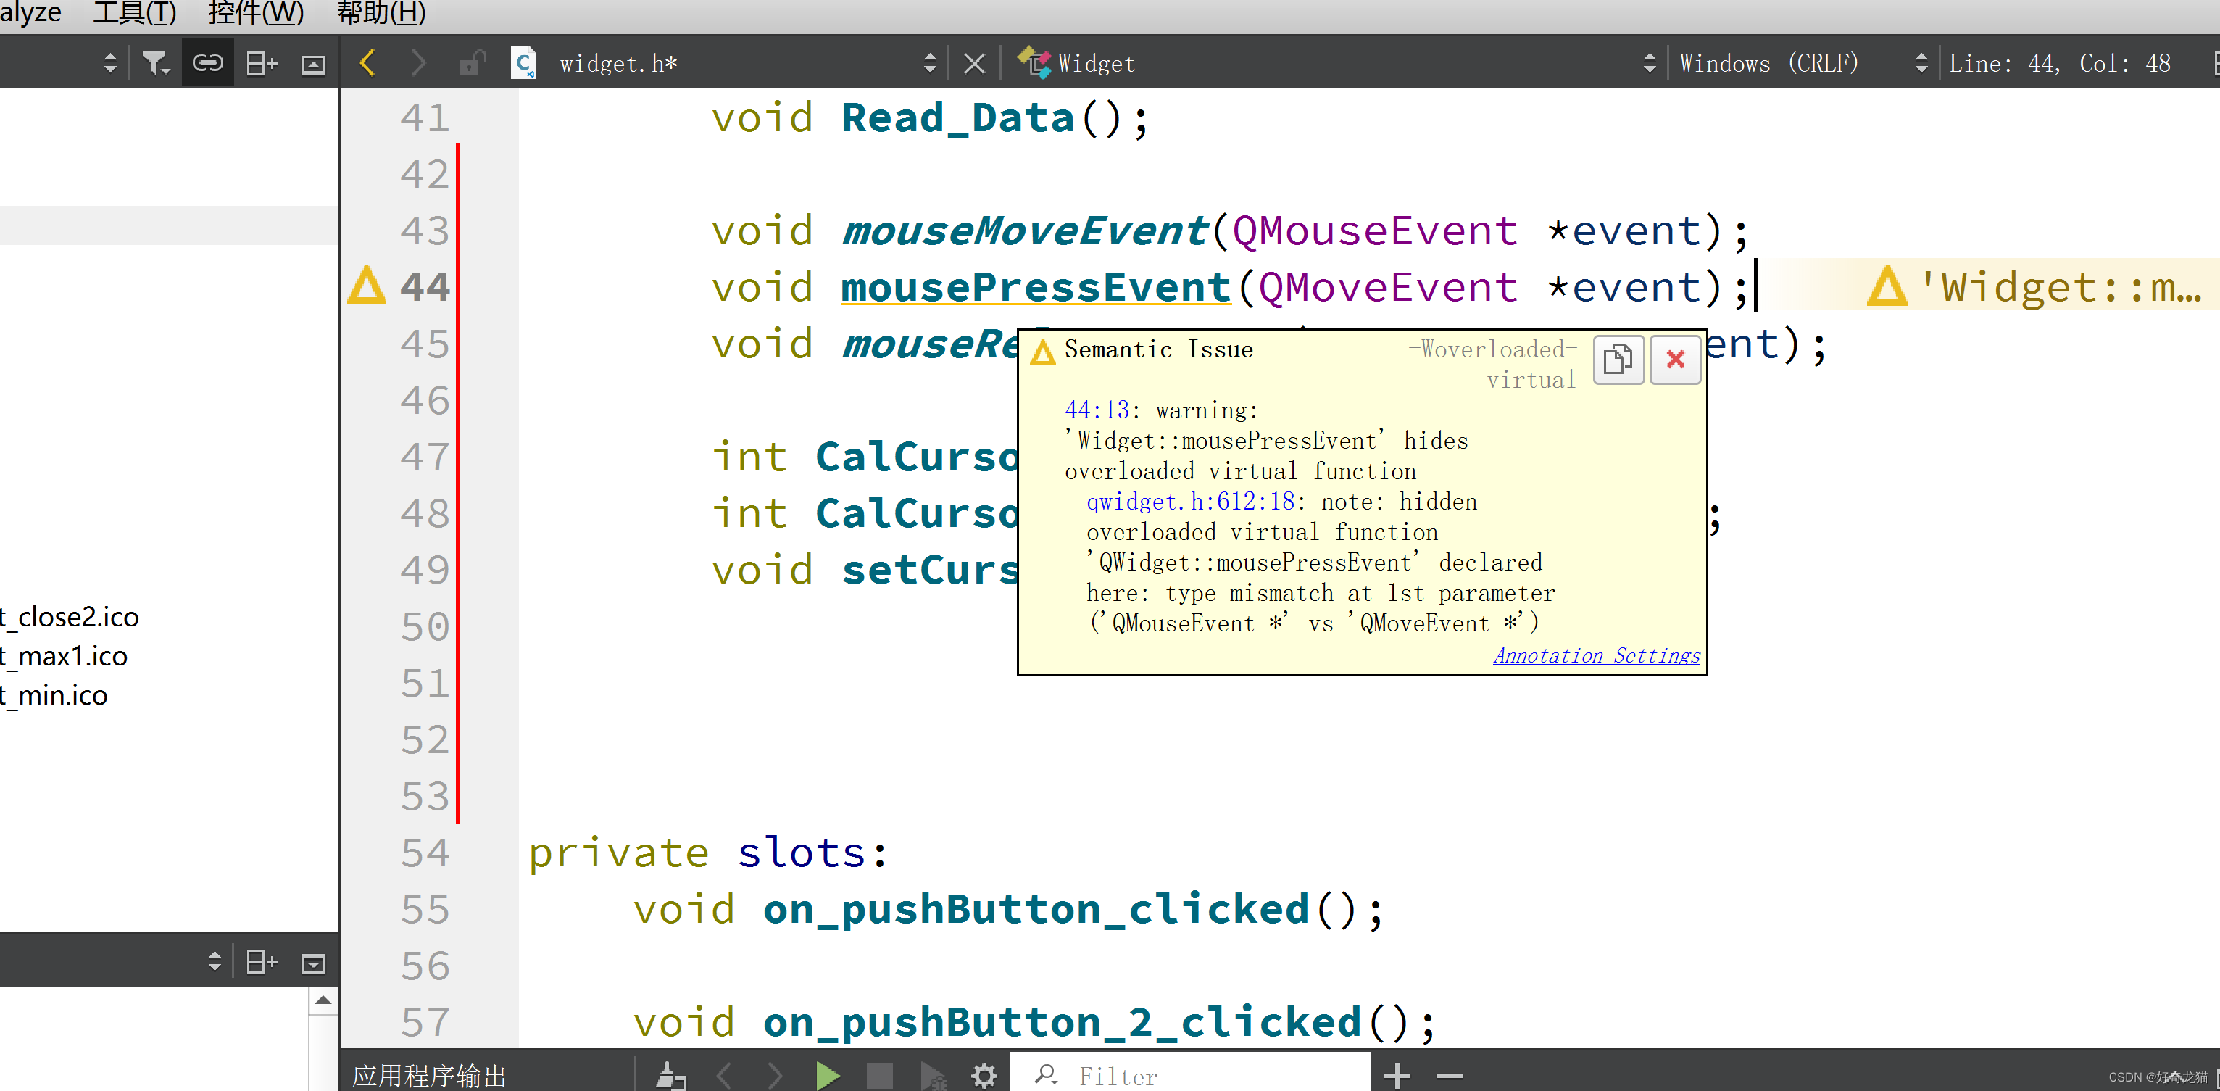The width and height of the screenshot is (2220, 1091).
Task: Open sidebar view selector dropdown at top
Action: [x=109, y=63]
